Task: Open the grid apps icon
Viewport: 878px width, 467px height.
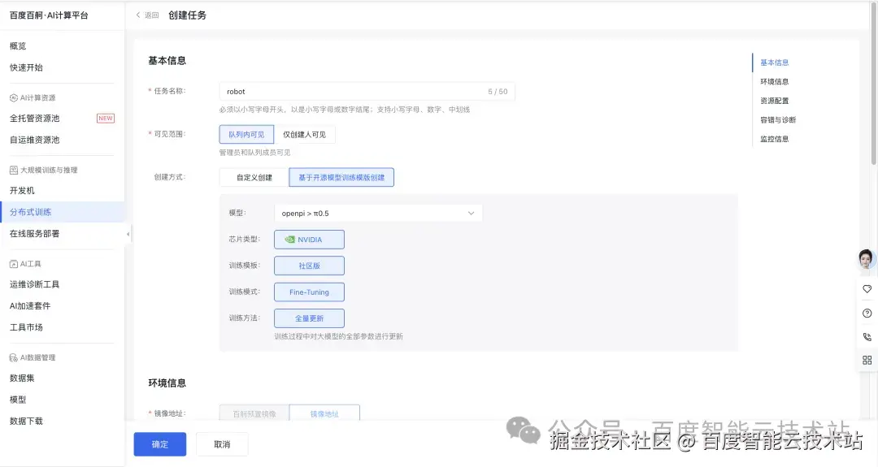Action: pyautogui.click(x=867, y=360)
